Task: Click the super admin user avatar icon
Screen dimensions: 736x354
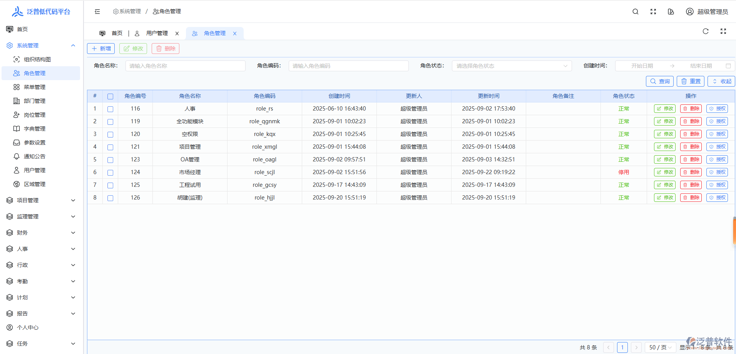Action: coord(689,12)
